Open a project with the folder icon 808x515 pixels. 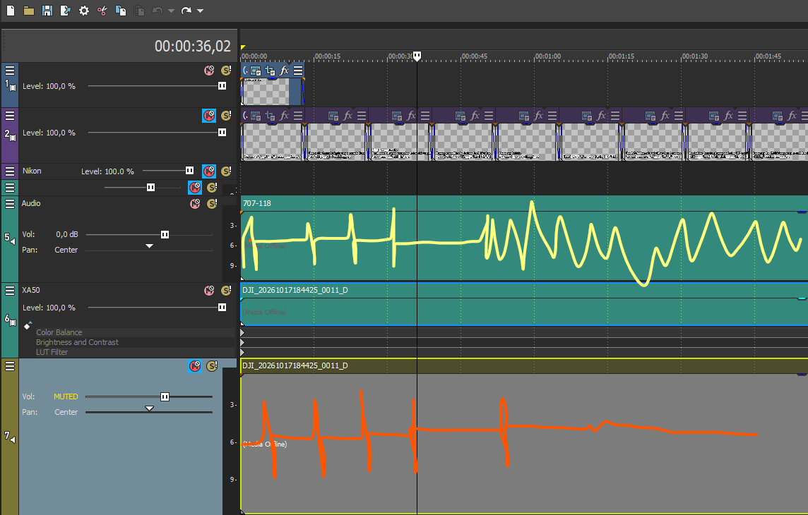point(29,11)
